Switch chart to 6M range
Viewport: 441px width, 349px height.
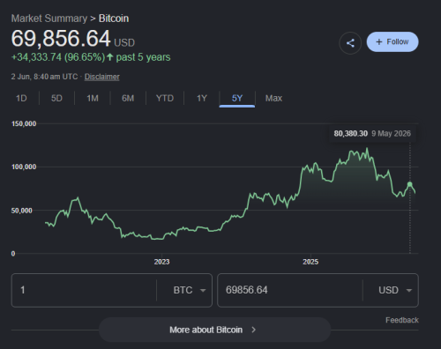tap(128, 98)
